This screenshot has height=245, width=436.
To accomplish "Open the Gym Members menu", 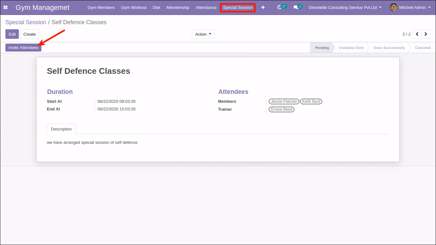I will [x=101, y=7].
